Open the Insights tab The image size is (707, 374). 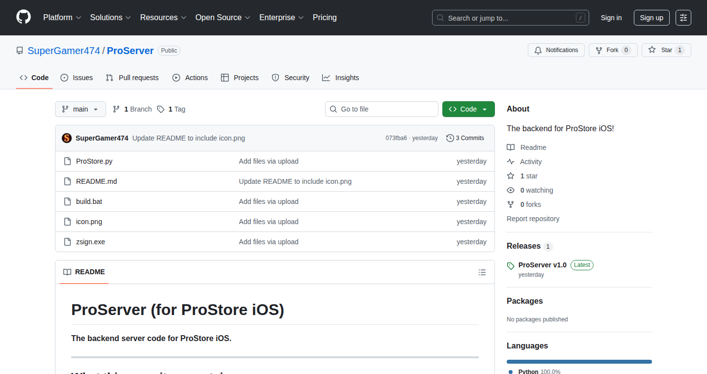click(x=341, y=78)
